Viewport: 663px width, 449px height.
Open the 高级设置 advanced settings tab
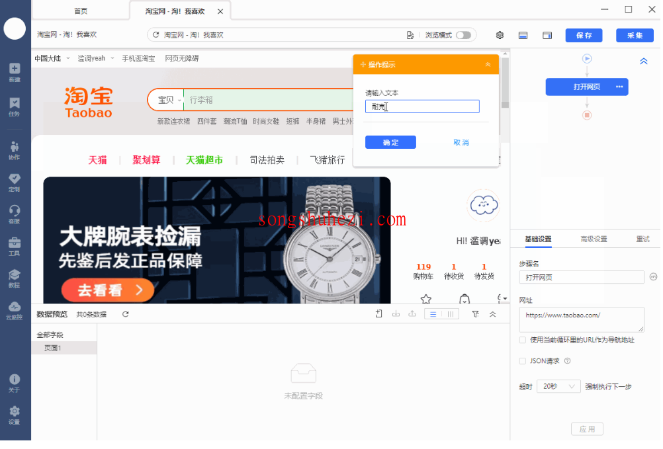click(594, 239)
